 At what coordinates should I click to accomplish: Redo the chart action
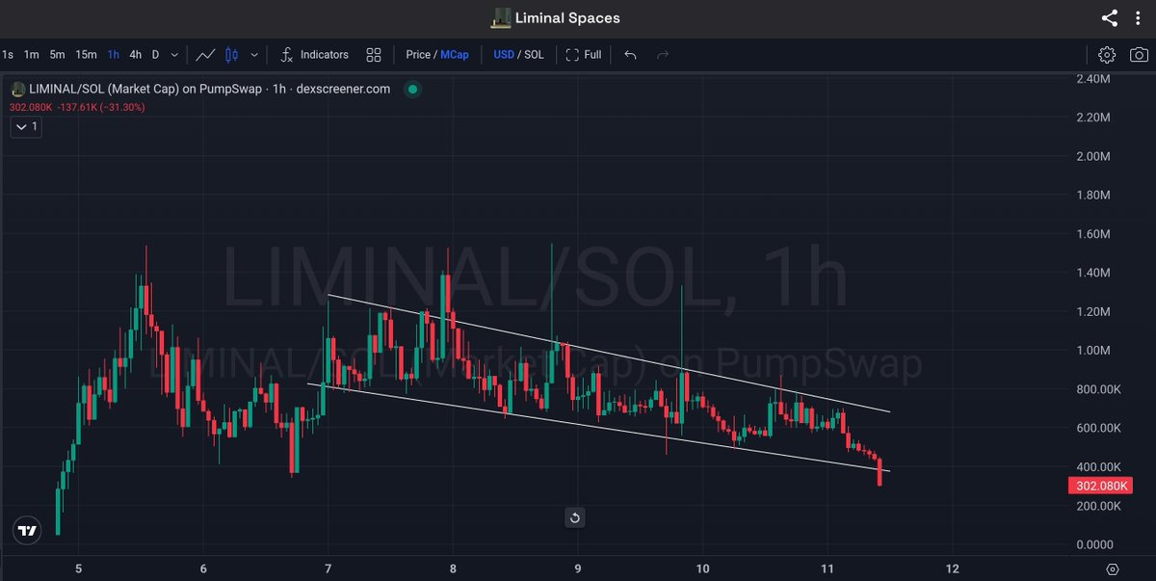click(662, 55)
